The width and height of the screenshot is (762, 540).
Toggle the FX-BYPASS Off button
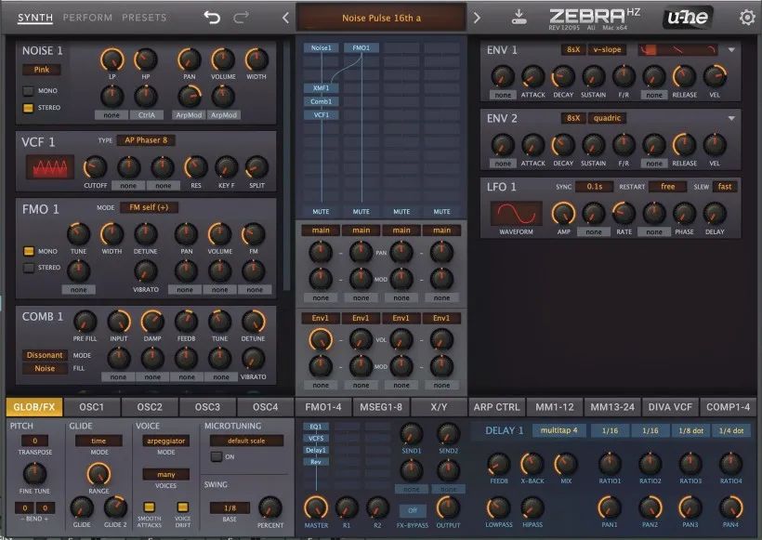pos(412,510)
